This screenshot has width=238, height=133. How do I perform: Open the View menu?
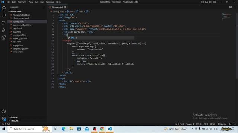point(30,2)
